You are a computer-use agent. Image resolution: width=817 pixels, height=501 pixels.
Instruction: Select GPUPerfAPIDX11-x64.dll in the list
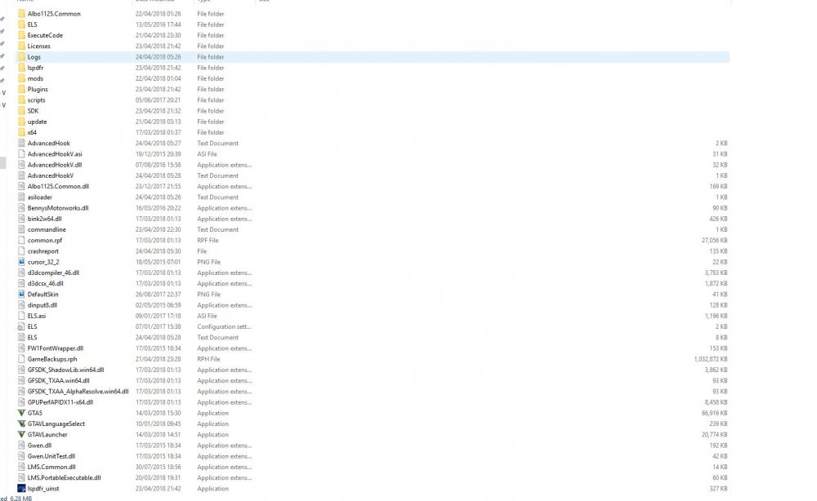[60, 402]
